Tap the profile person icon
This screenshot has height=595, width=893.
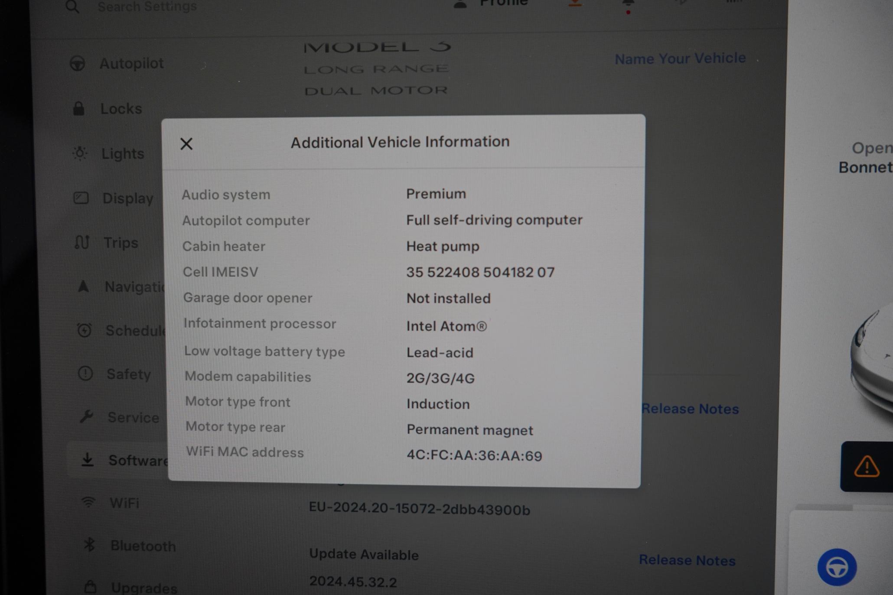460,4
